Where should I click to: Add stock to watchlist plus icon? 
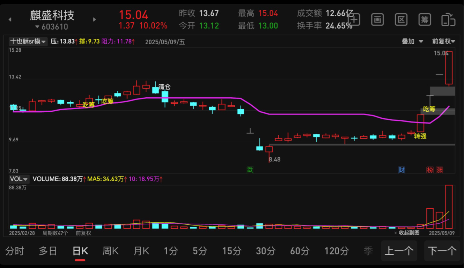click(x=354, y=20)
